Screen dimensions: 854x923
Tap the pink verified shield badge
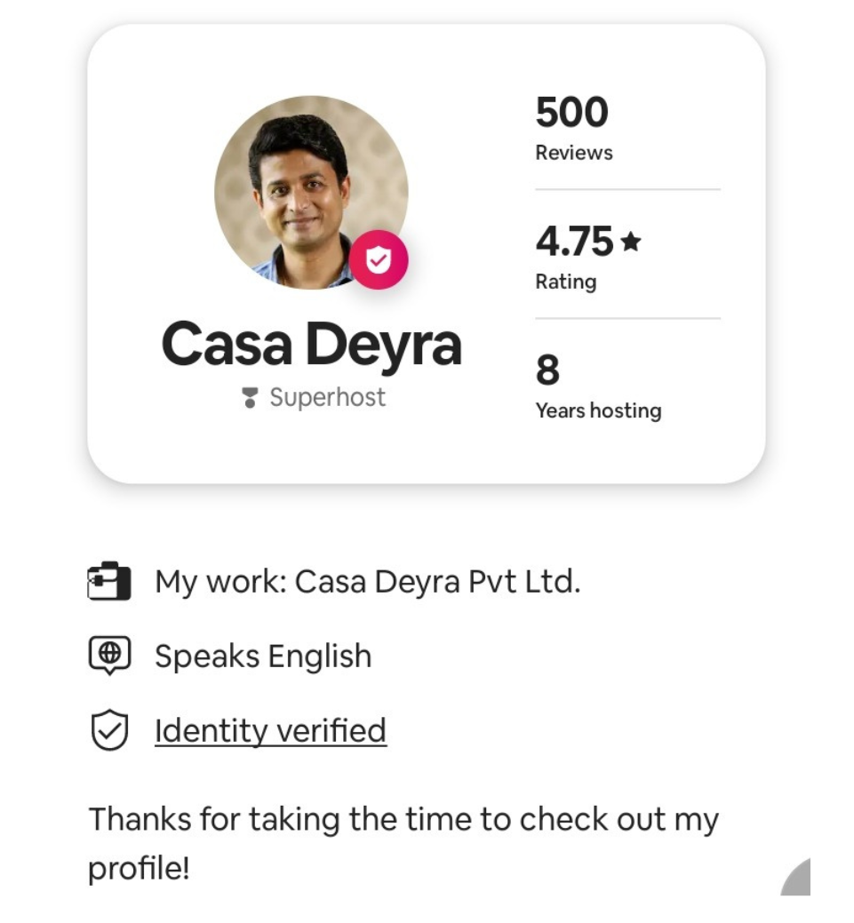379,259
